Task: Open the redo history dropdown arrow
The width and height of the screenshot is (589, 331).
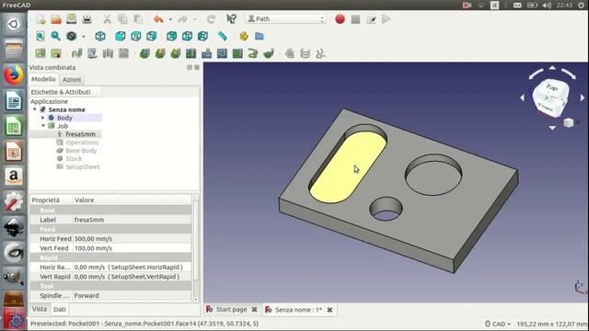Action: click(194, 18)
